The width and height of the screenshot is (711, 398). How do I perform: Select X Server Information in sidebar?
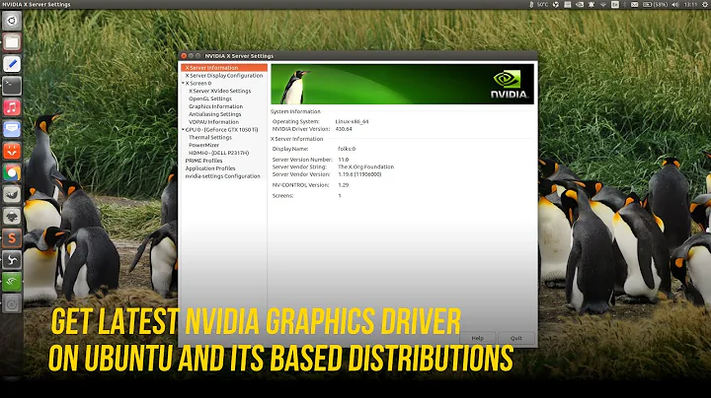point(224,68)
